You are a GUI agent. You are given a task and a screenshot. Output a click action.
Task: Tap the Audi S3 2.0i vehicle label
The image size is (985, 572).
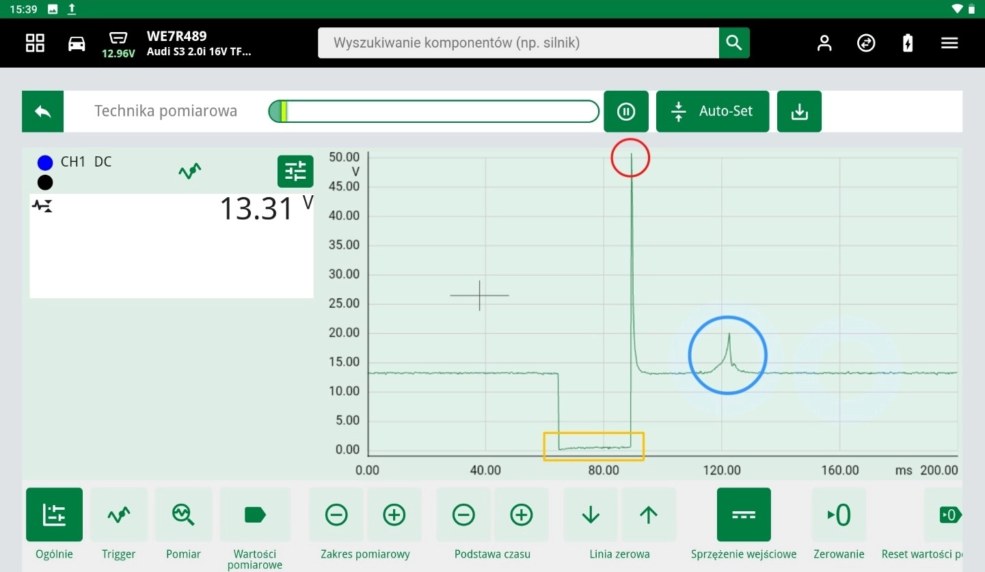[199, 51]
